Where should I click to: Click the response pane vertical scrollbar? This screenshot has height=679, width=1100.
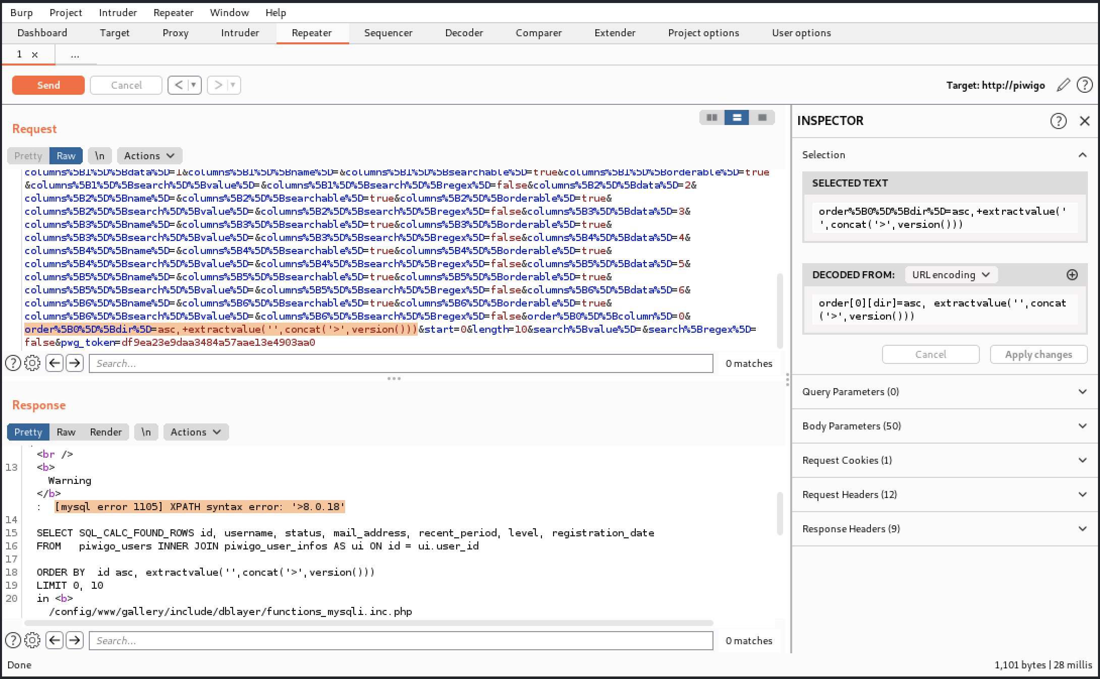(780, 513)
